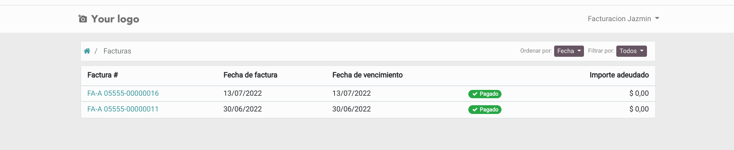This screenshot has height=150, width=734.
Task: Click the $ 0,00 amount in second row
Action: (x=639, y=109)
